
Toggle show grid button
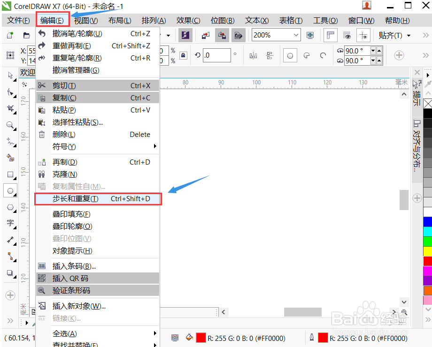click(x=347, y=35)
